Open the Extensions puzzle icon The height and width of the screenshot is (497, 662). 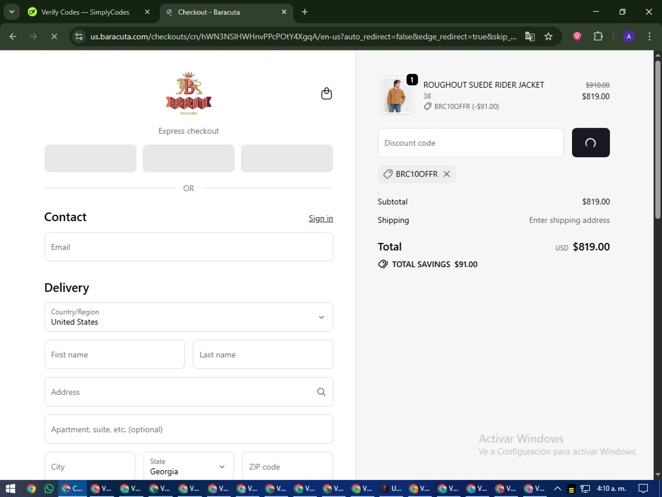tap(598, 37)
